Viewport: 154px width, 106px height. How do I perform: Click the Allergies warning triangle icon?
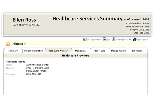coord(8,43)
